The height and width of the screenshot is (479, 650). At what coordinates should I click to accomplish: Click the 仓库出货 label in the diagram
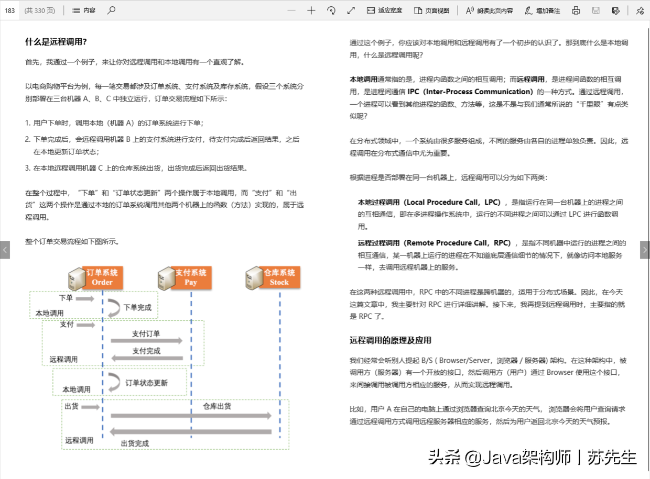(x=217, y=406)
